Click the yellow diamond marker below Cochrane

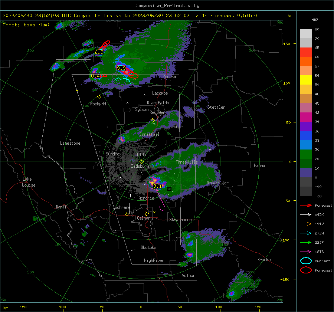pyautogui.click(x=127, y=214)
